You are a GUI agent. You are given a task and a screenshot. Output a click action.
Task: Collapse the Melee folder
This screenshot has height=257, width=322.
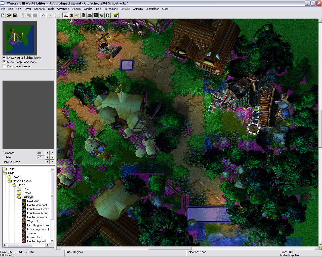coord(14,185)
